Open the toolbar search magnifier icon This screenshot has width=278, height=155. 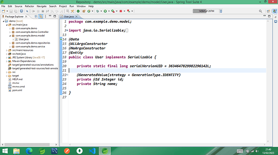point(260,11)
